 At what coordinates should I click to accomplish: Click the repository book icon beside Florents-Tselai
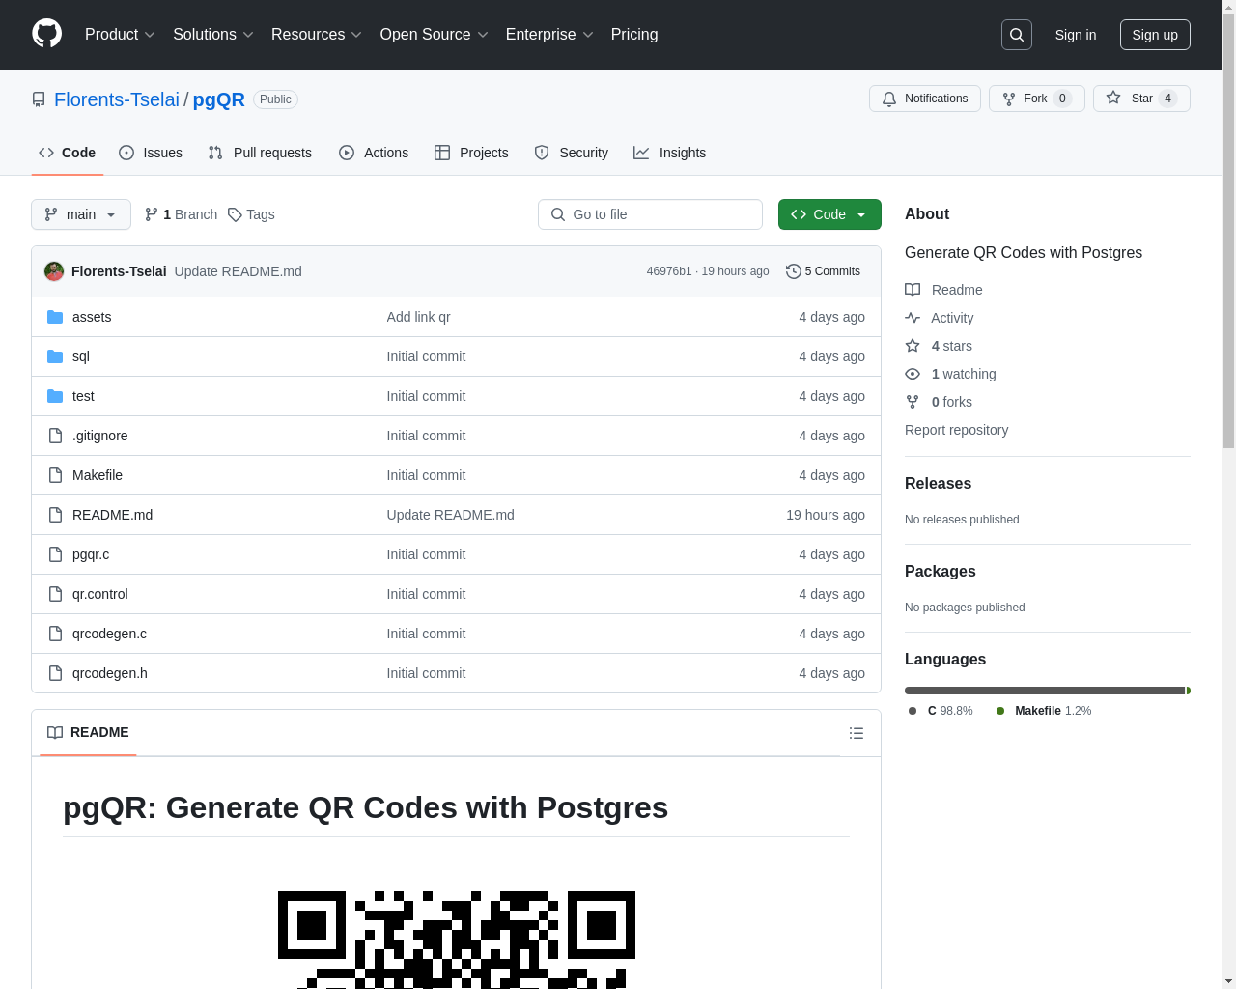(39, 99)
